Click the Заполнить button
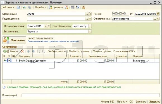Image resolution: width=162 pixels, height=104 pixels. pyautogui.click(x=14, y=40)
